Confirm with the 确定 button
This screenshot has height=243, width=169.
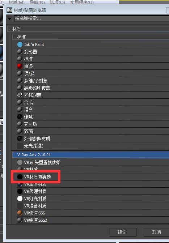coord(123,232)
